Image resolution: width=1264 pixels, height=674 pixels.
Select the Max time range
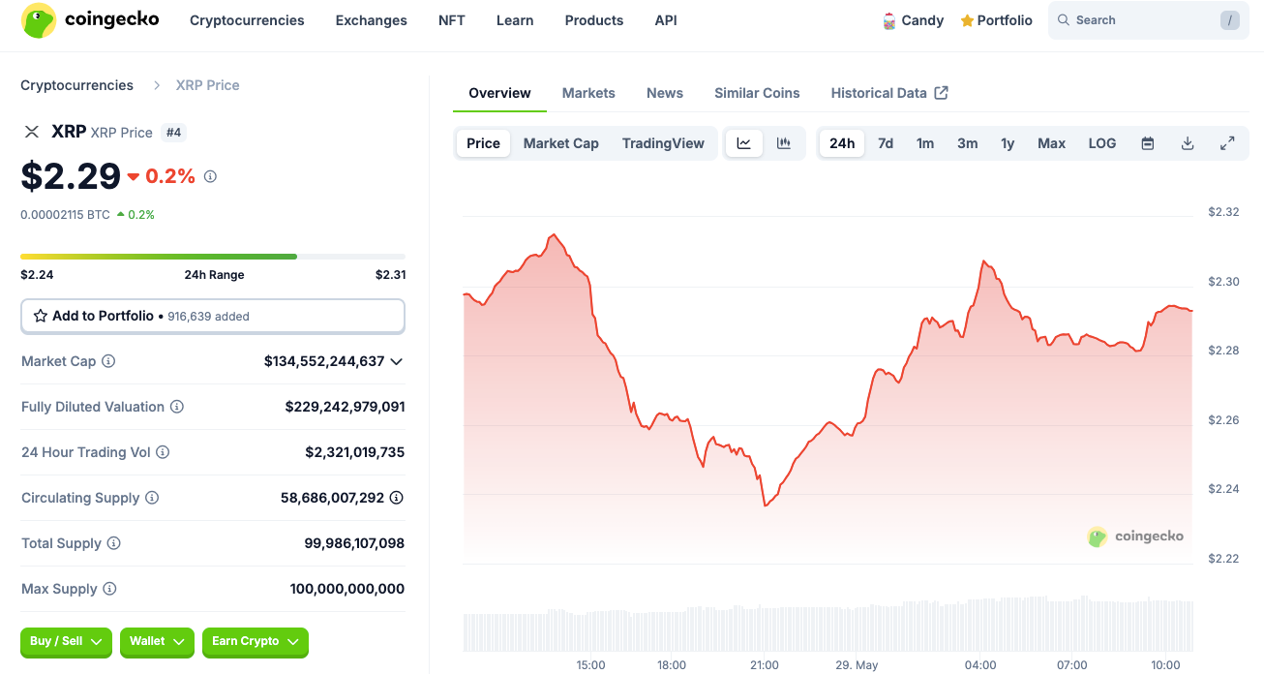pyautogui.click(x=1051, y=143)
